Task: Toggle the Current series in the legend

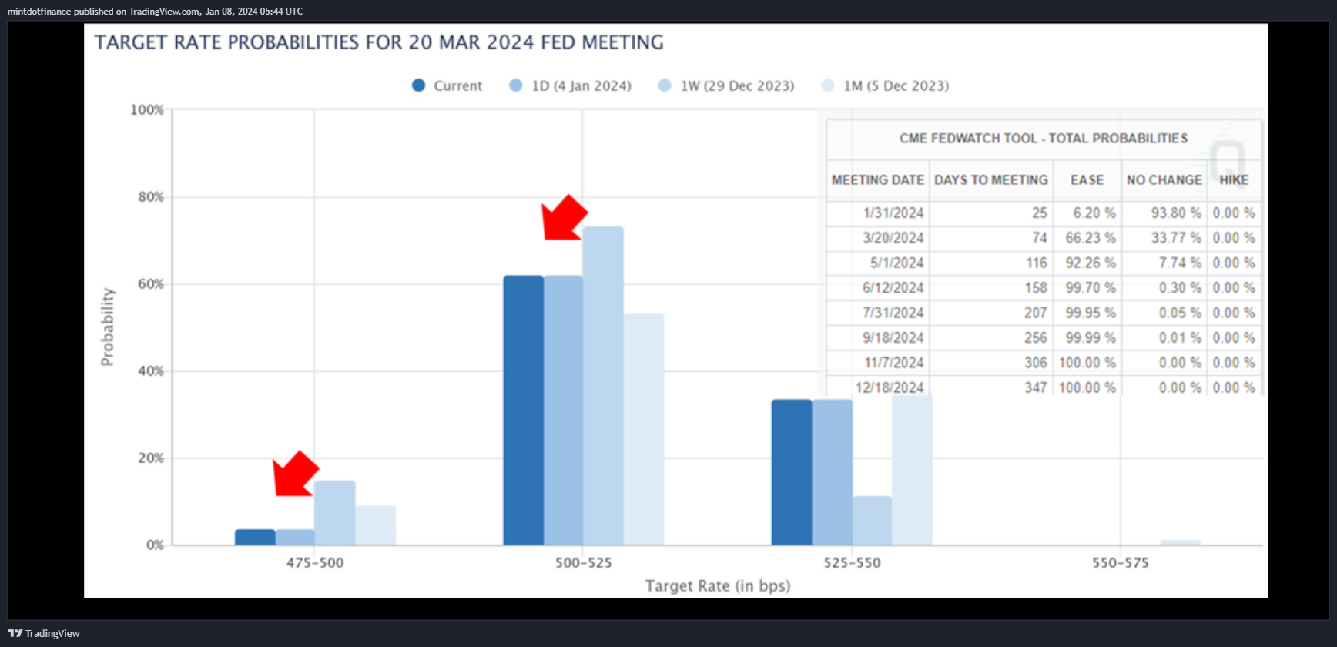Action: (x=447, y=85)
